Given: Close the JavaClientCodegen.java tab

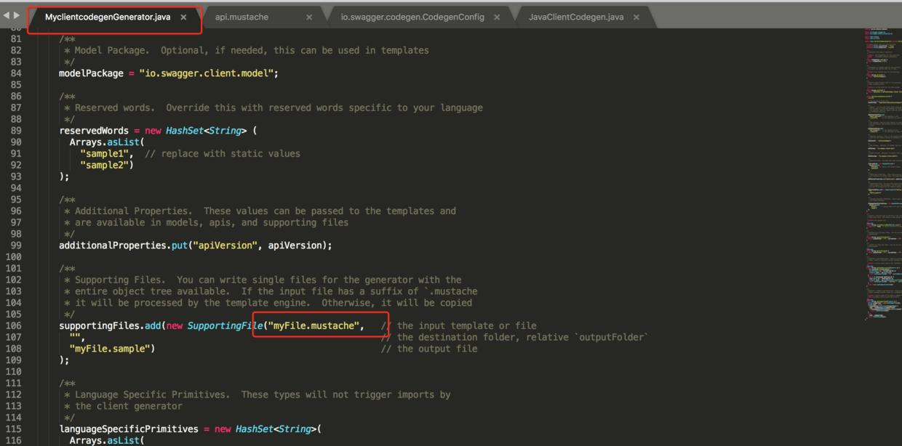Looking at the screenshot, I should coord(636,17).
